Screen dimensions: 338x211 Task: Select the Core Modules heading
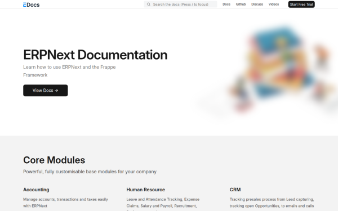tap(54, 160)
